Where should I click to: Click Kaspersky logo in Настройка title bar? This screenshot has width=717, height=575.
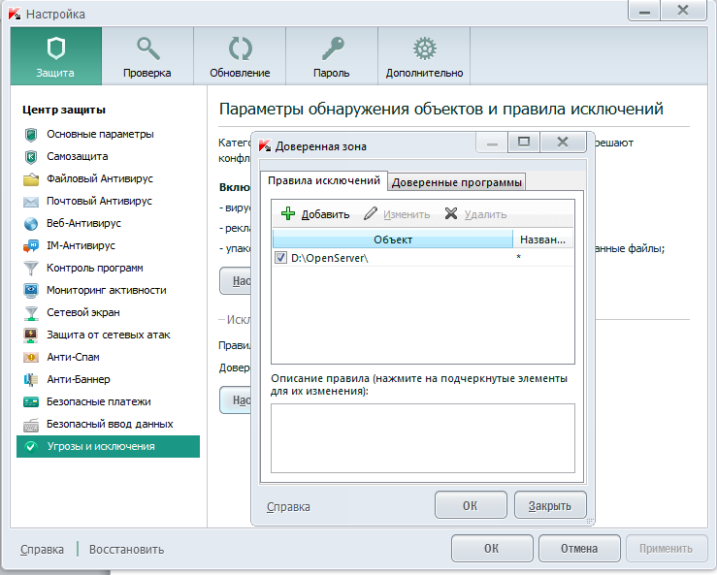click(x=15, y=14)
